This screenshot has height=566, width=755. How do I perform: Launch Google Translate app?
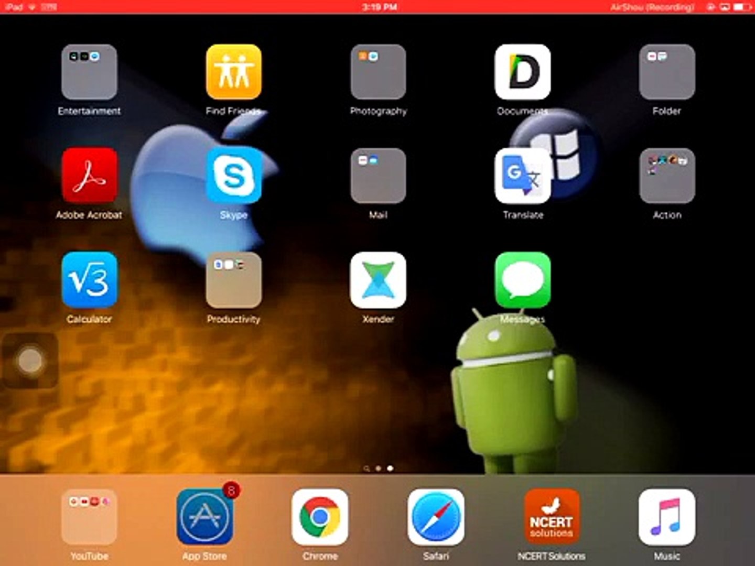click(x=523, y=176)
